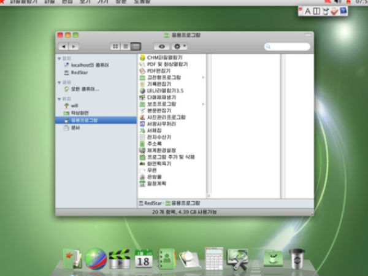
Task: Click the search field in the toolbar
Action: click(287, 47)
